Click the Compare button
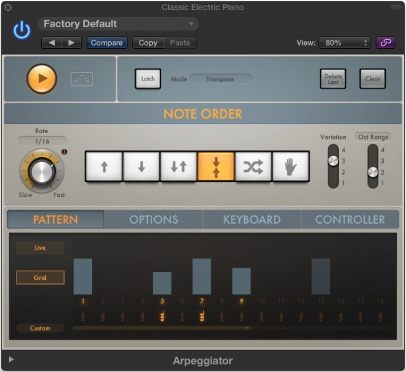 (107, 42)
